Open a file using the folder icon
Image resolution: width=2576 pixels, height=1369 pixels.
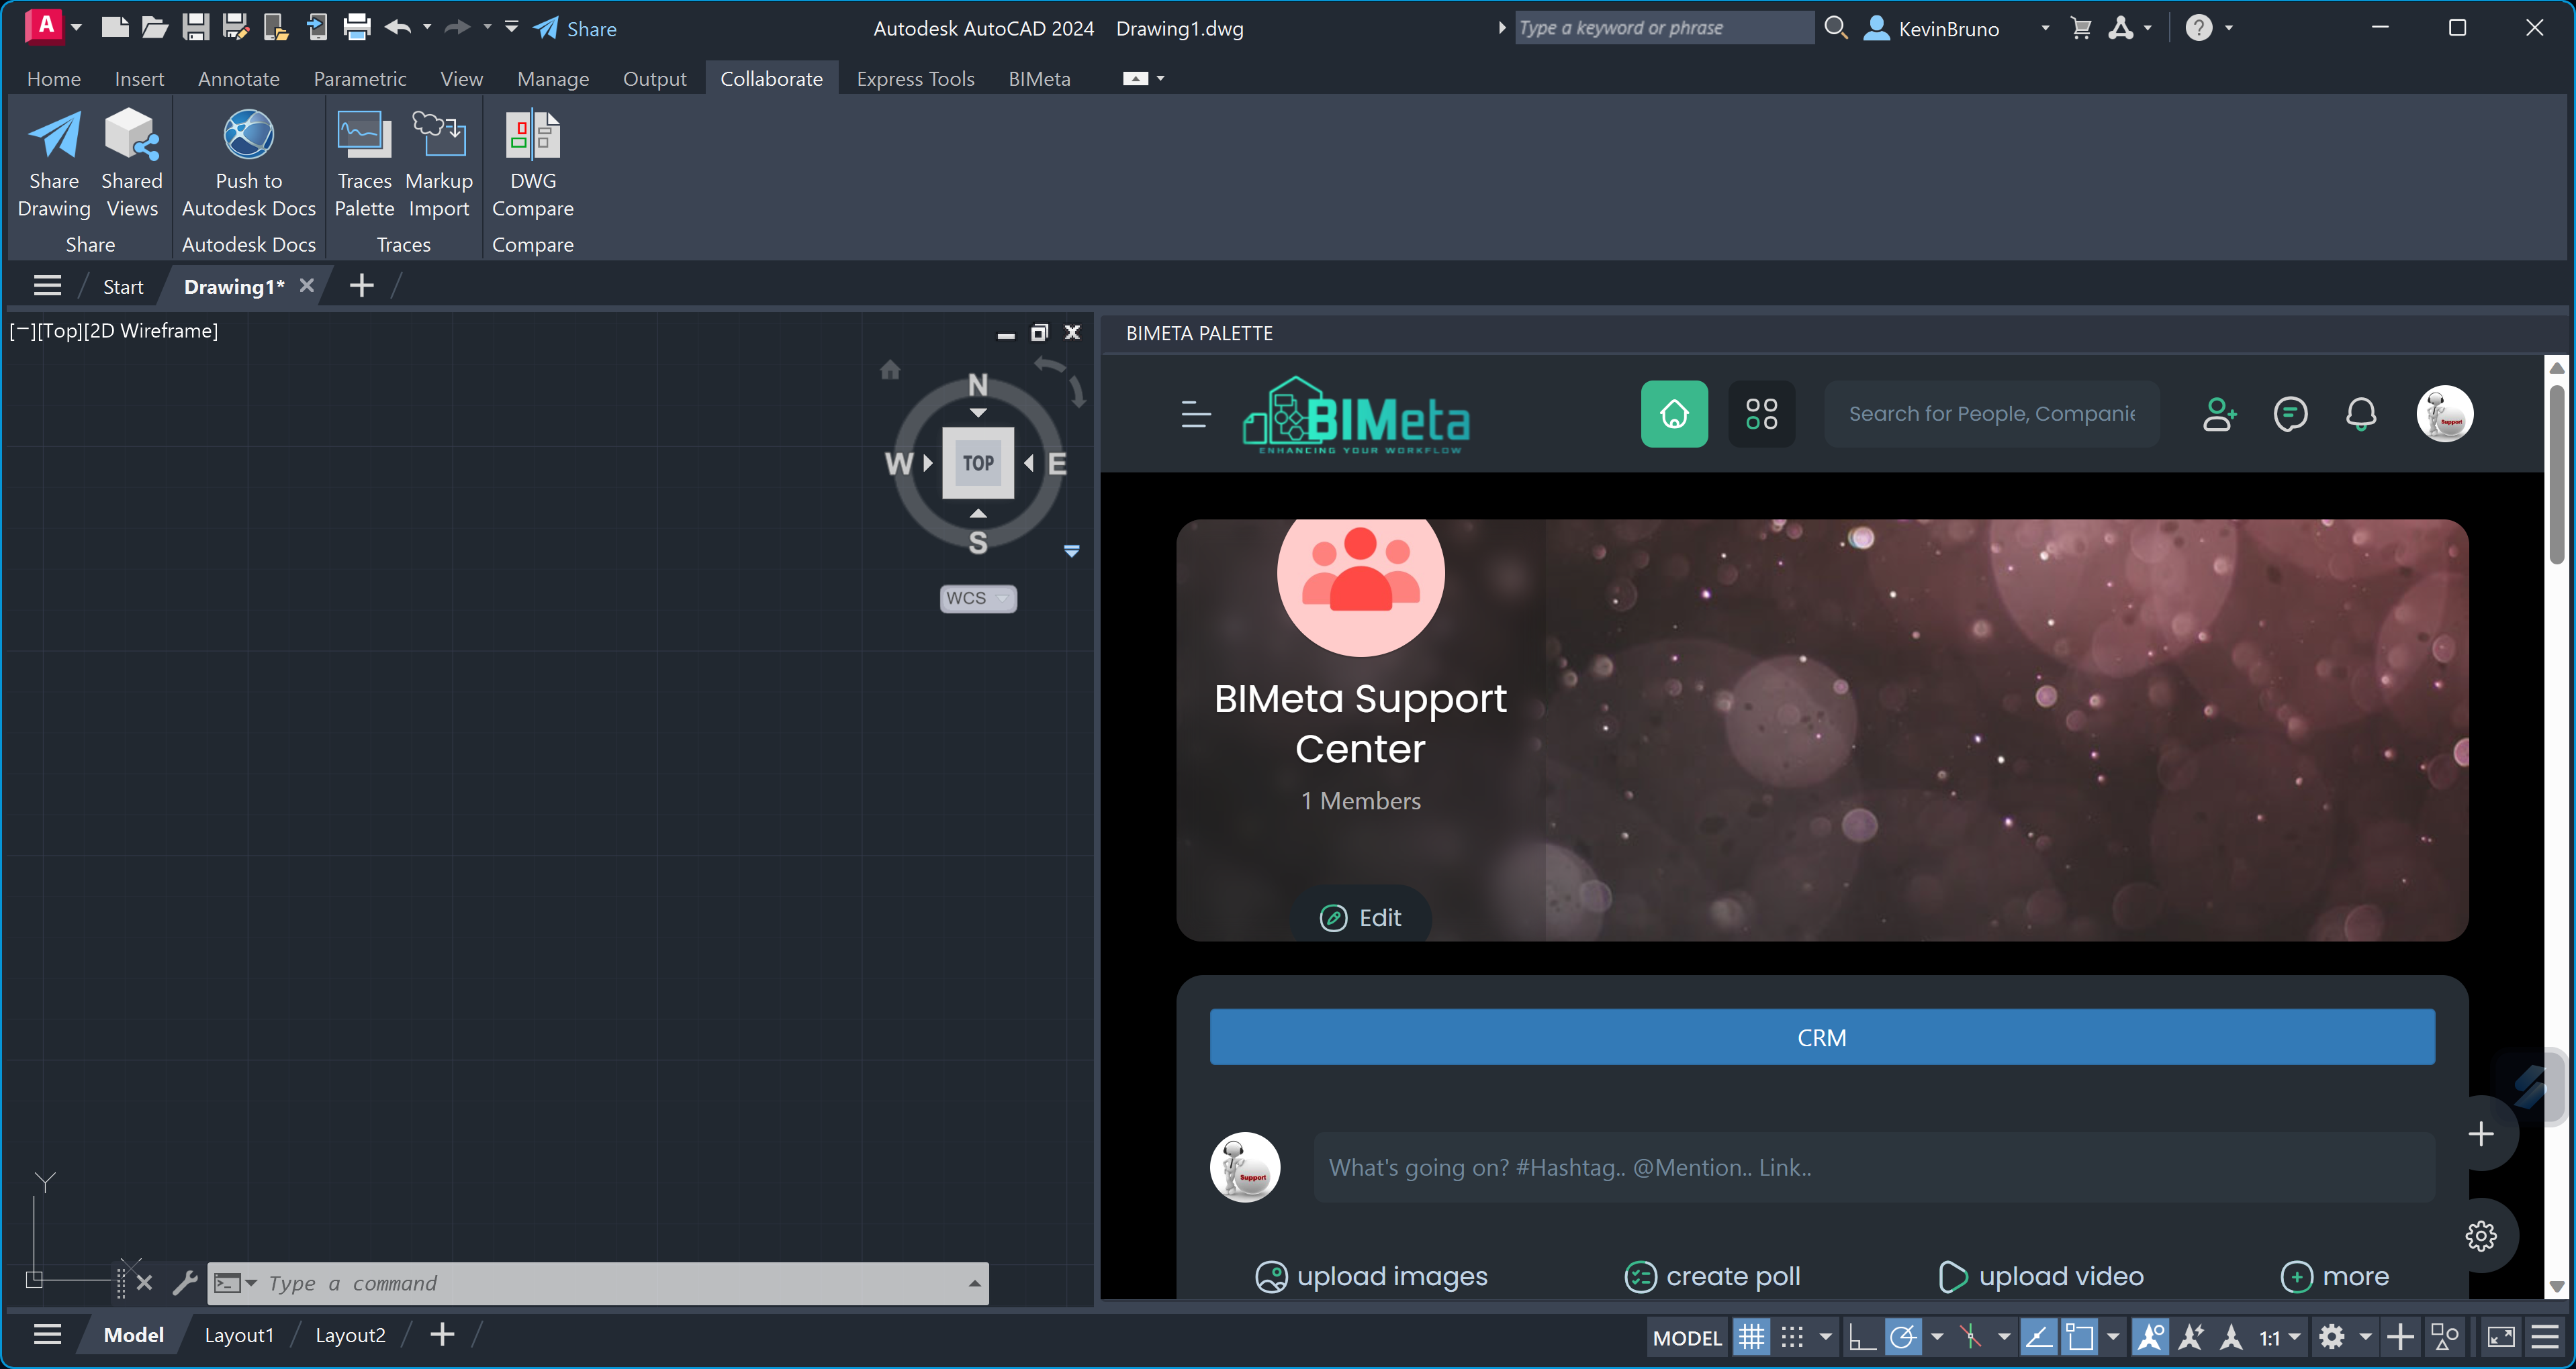154,27
